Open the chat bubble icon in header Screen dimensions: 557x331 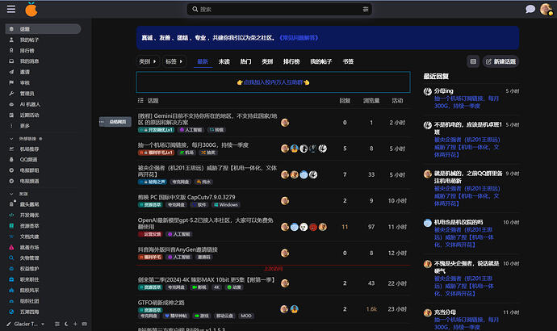coord(530,10)
